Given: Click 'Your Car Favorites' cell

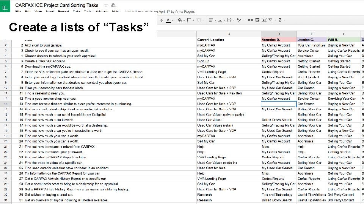Looking at the screenshot, I should 312,45.
